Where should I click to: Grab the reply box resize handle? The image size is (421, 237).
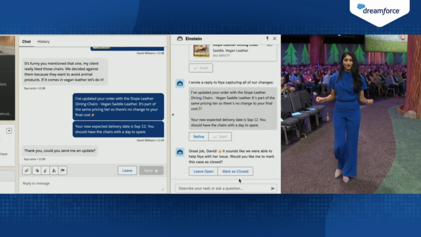coord(162,189)
